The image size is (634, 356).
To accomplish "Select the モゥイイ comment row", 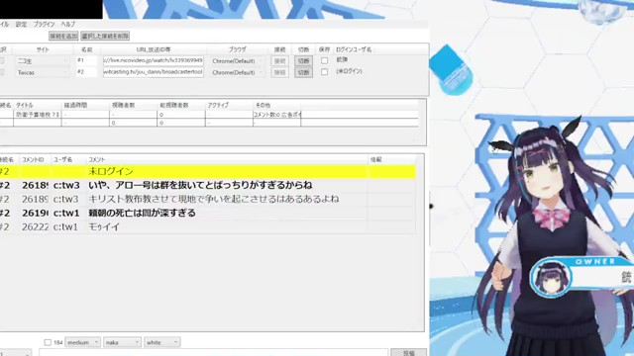I will coord(207,226).
